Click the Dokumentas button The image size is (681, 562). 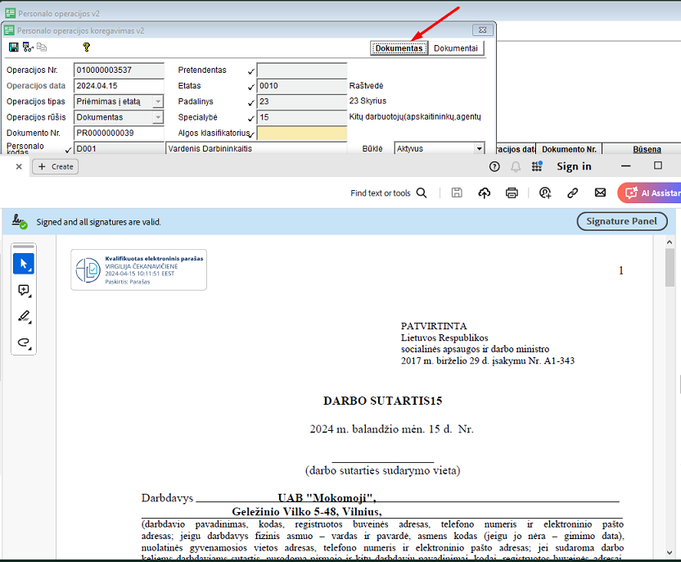coord(399,48)
